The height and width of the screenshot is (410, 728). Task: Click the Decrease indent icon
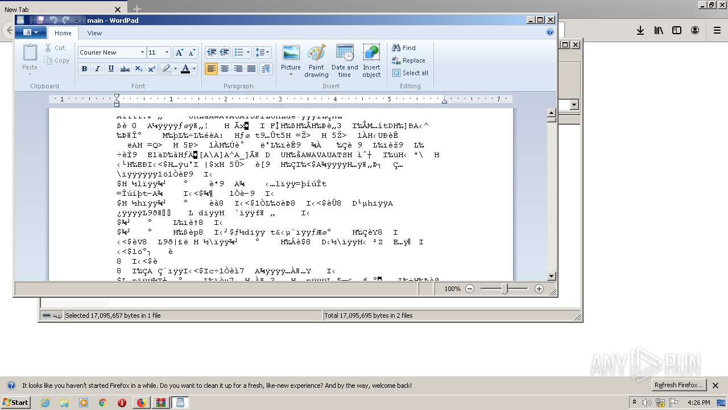click(x=212, y=52)
